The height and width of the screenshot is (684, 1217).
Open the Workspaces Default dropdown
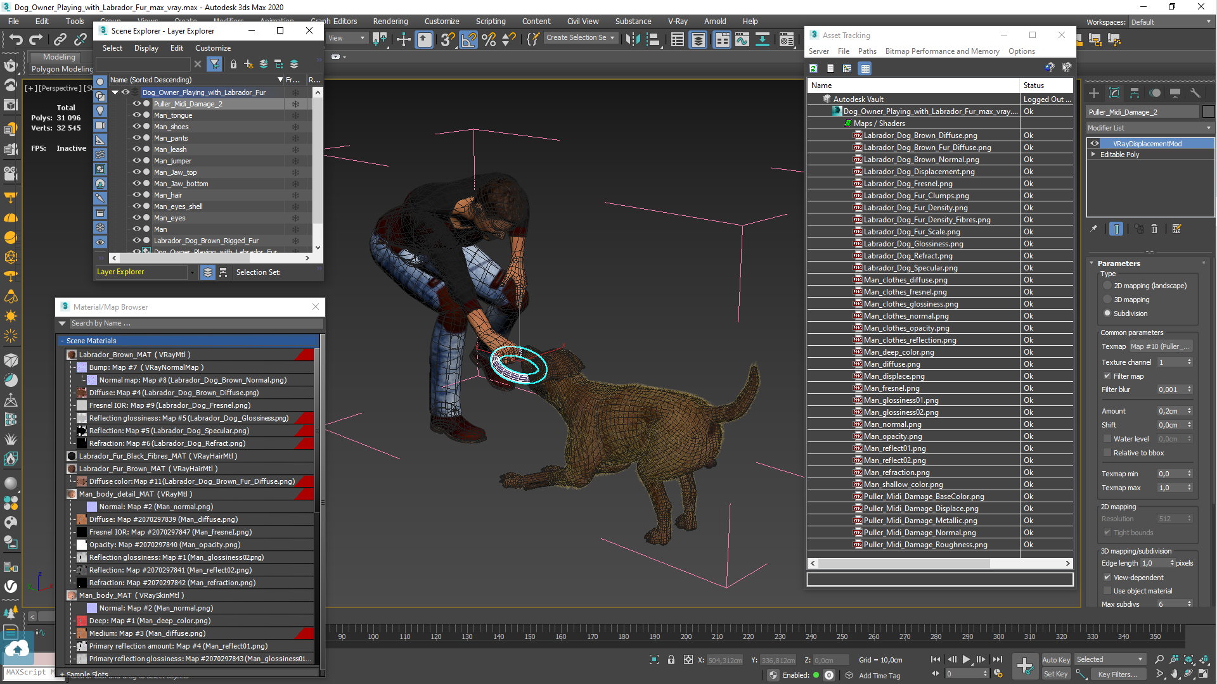click(x=1171, y=22)
